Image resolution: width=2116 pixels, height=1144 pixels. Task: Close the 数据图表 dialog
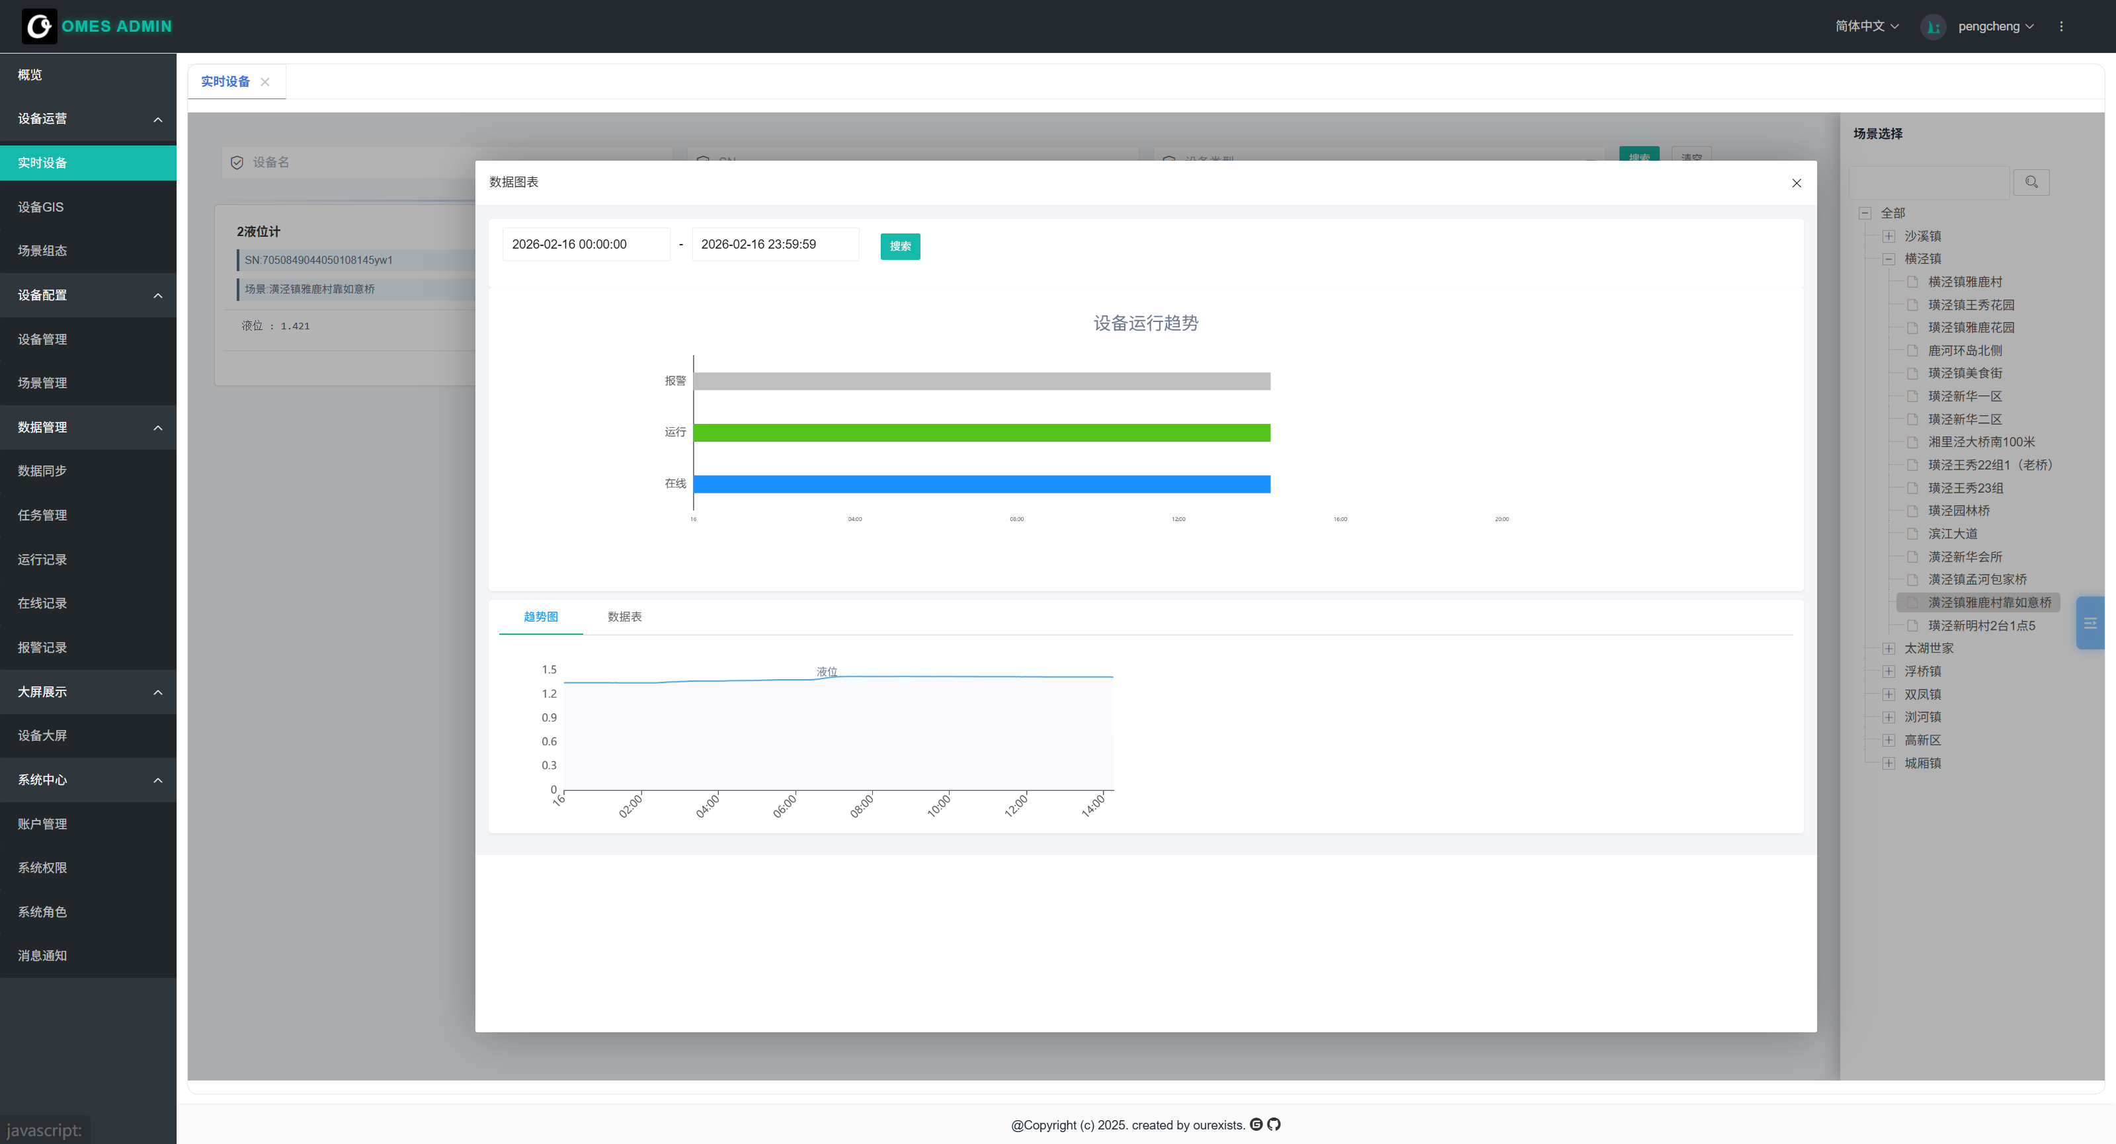[1797, 183]
